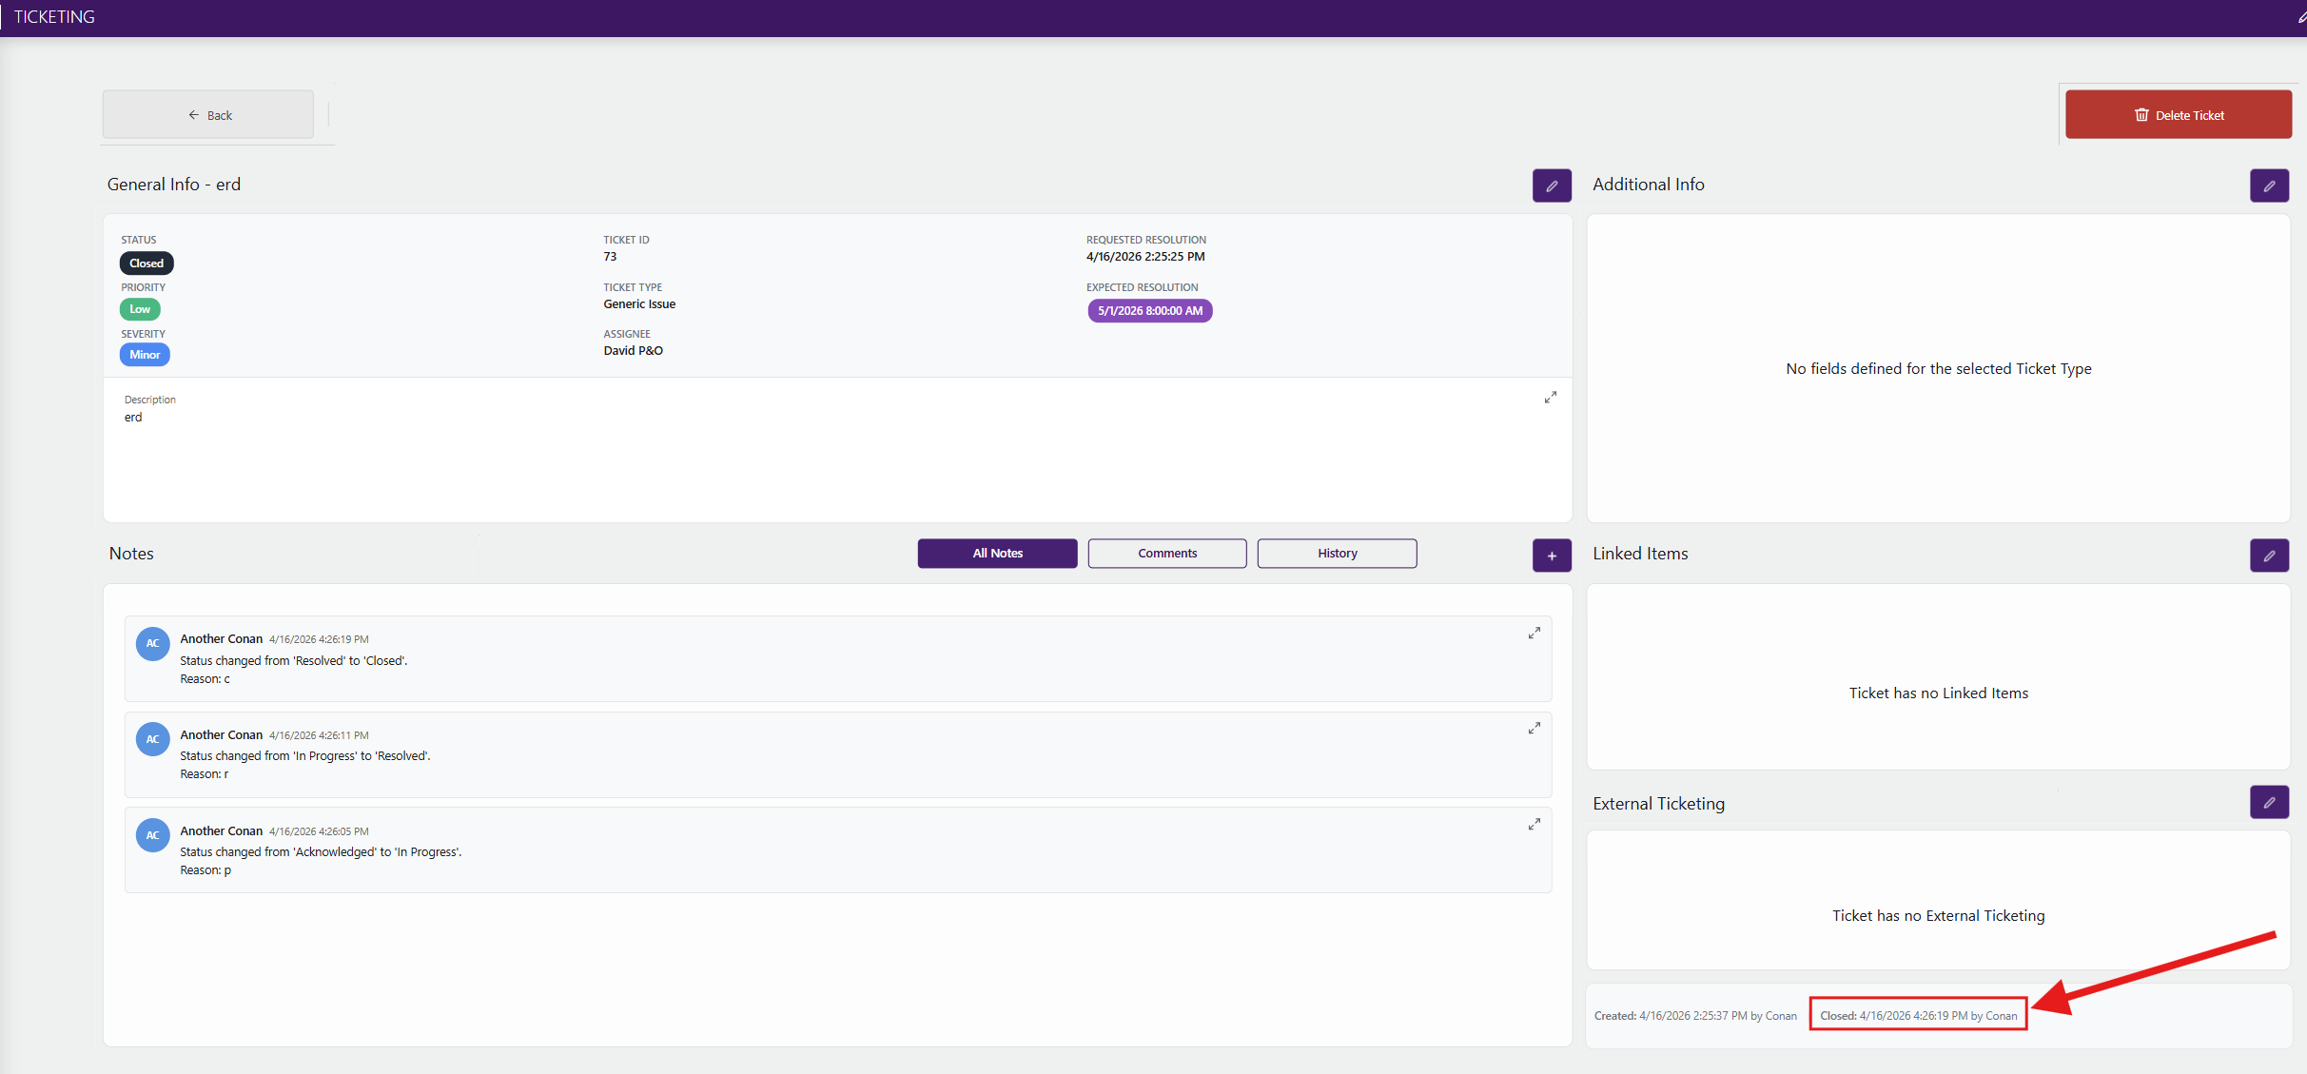
Task: Expand the 'Acknowledged' to 'In Progress' note
Action: tap(1534, 824)
